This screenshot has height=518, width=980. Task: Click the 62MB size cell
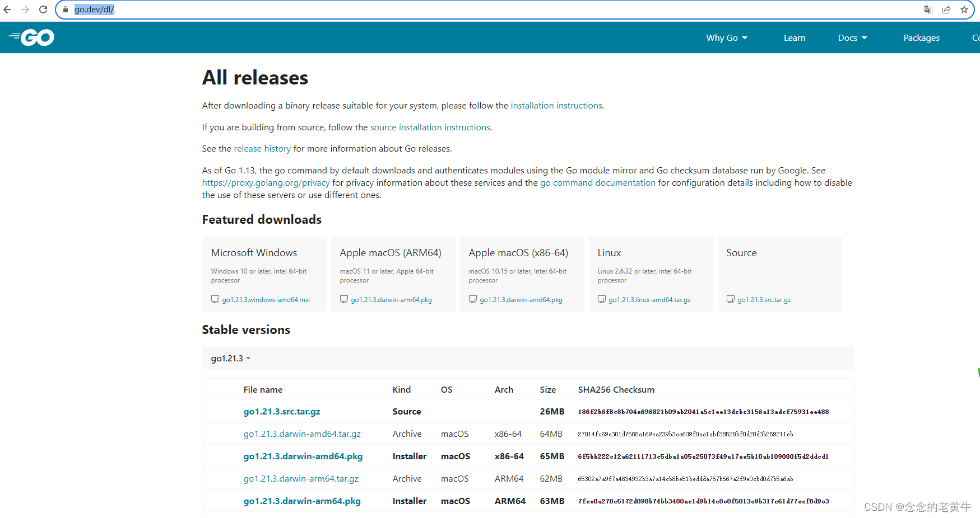click(x=551, y=479)
